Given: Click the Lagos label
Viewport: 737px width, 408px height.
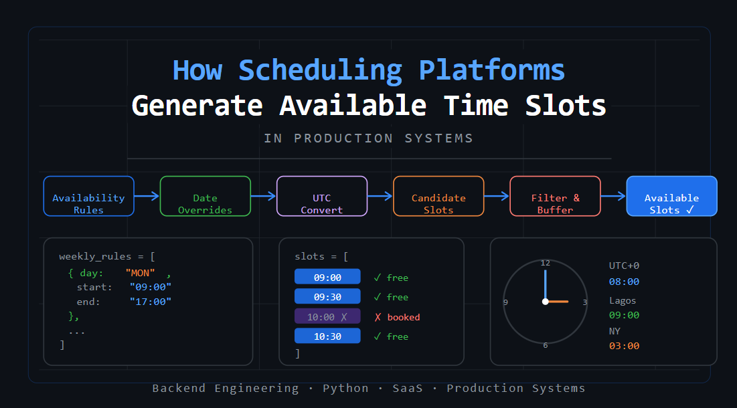Looking at the screenshot, I should point(623,300).
